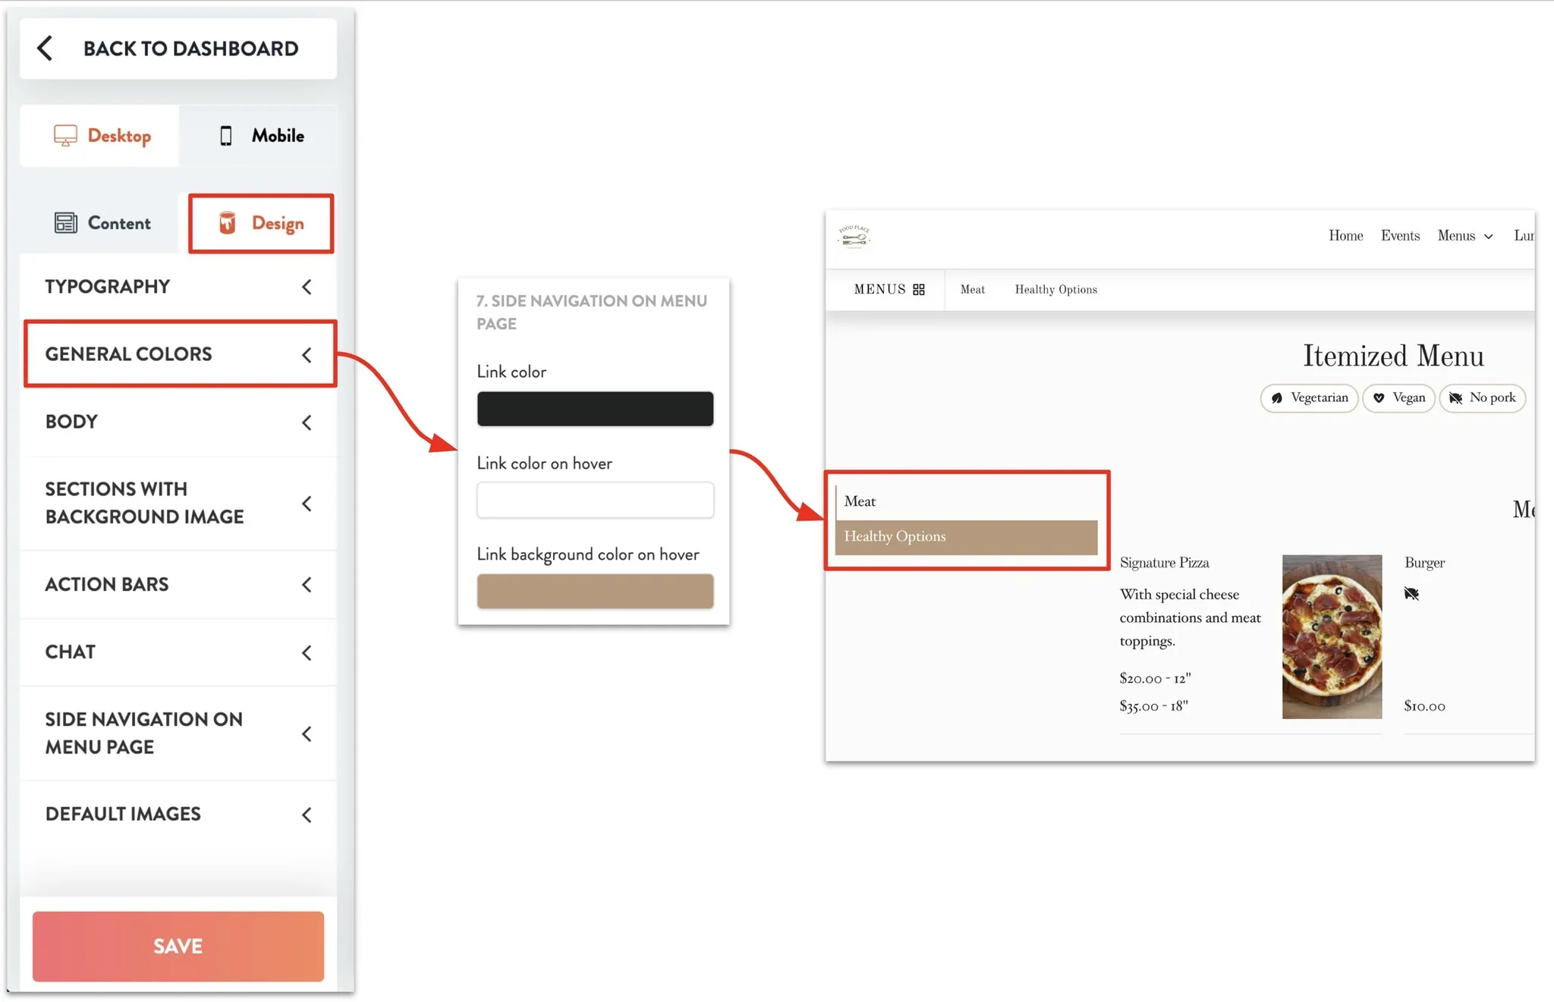Pick the black Link color swatch
Image resolution: width=1554 pixels, height=1002 pixels.
click(x=595, y=409)
